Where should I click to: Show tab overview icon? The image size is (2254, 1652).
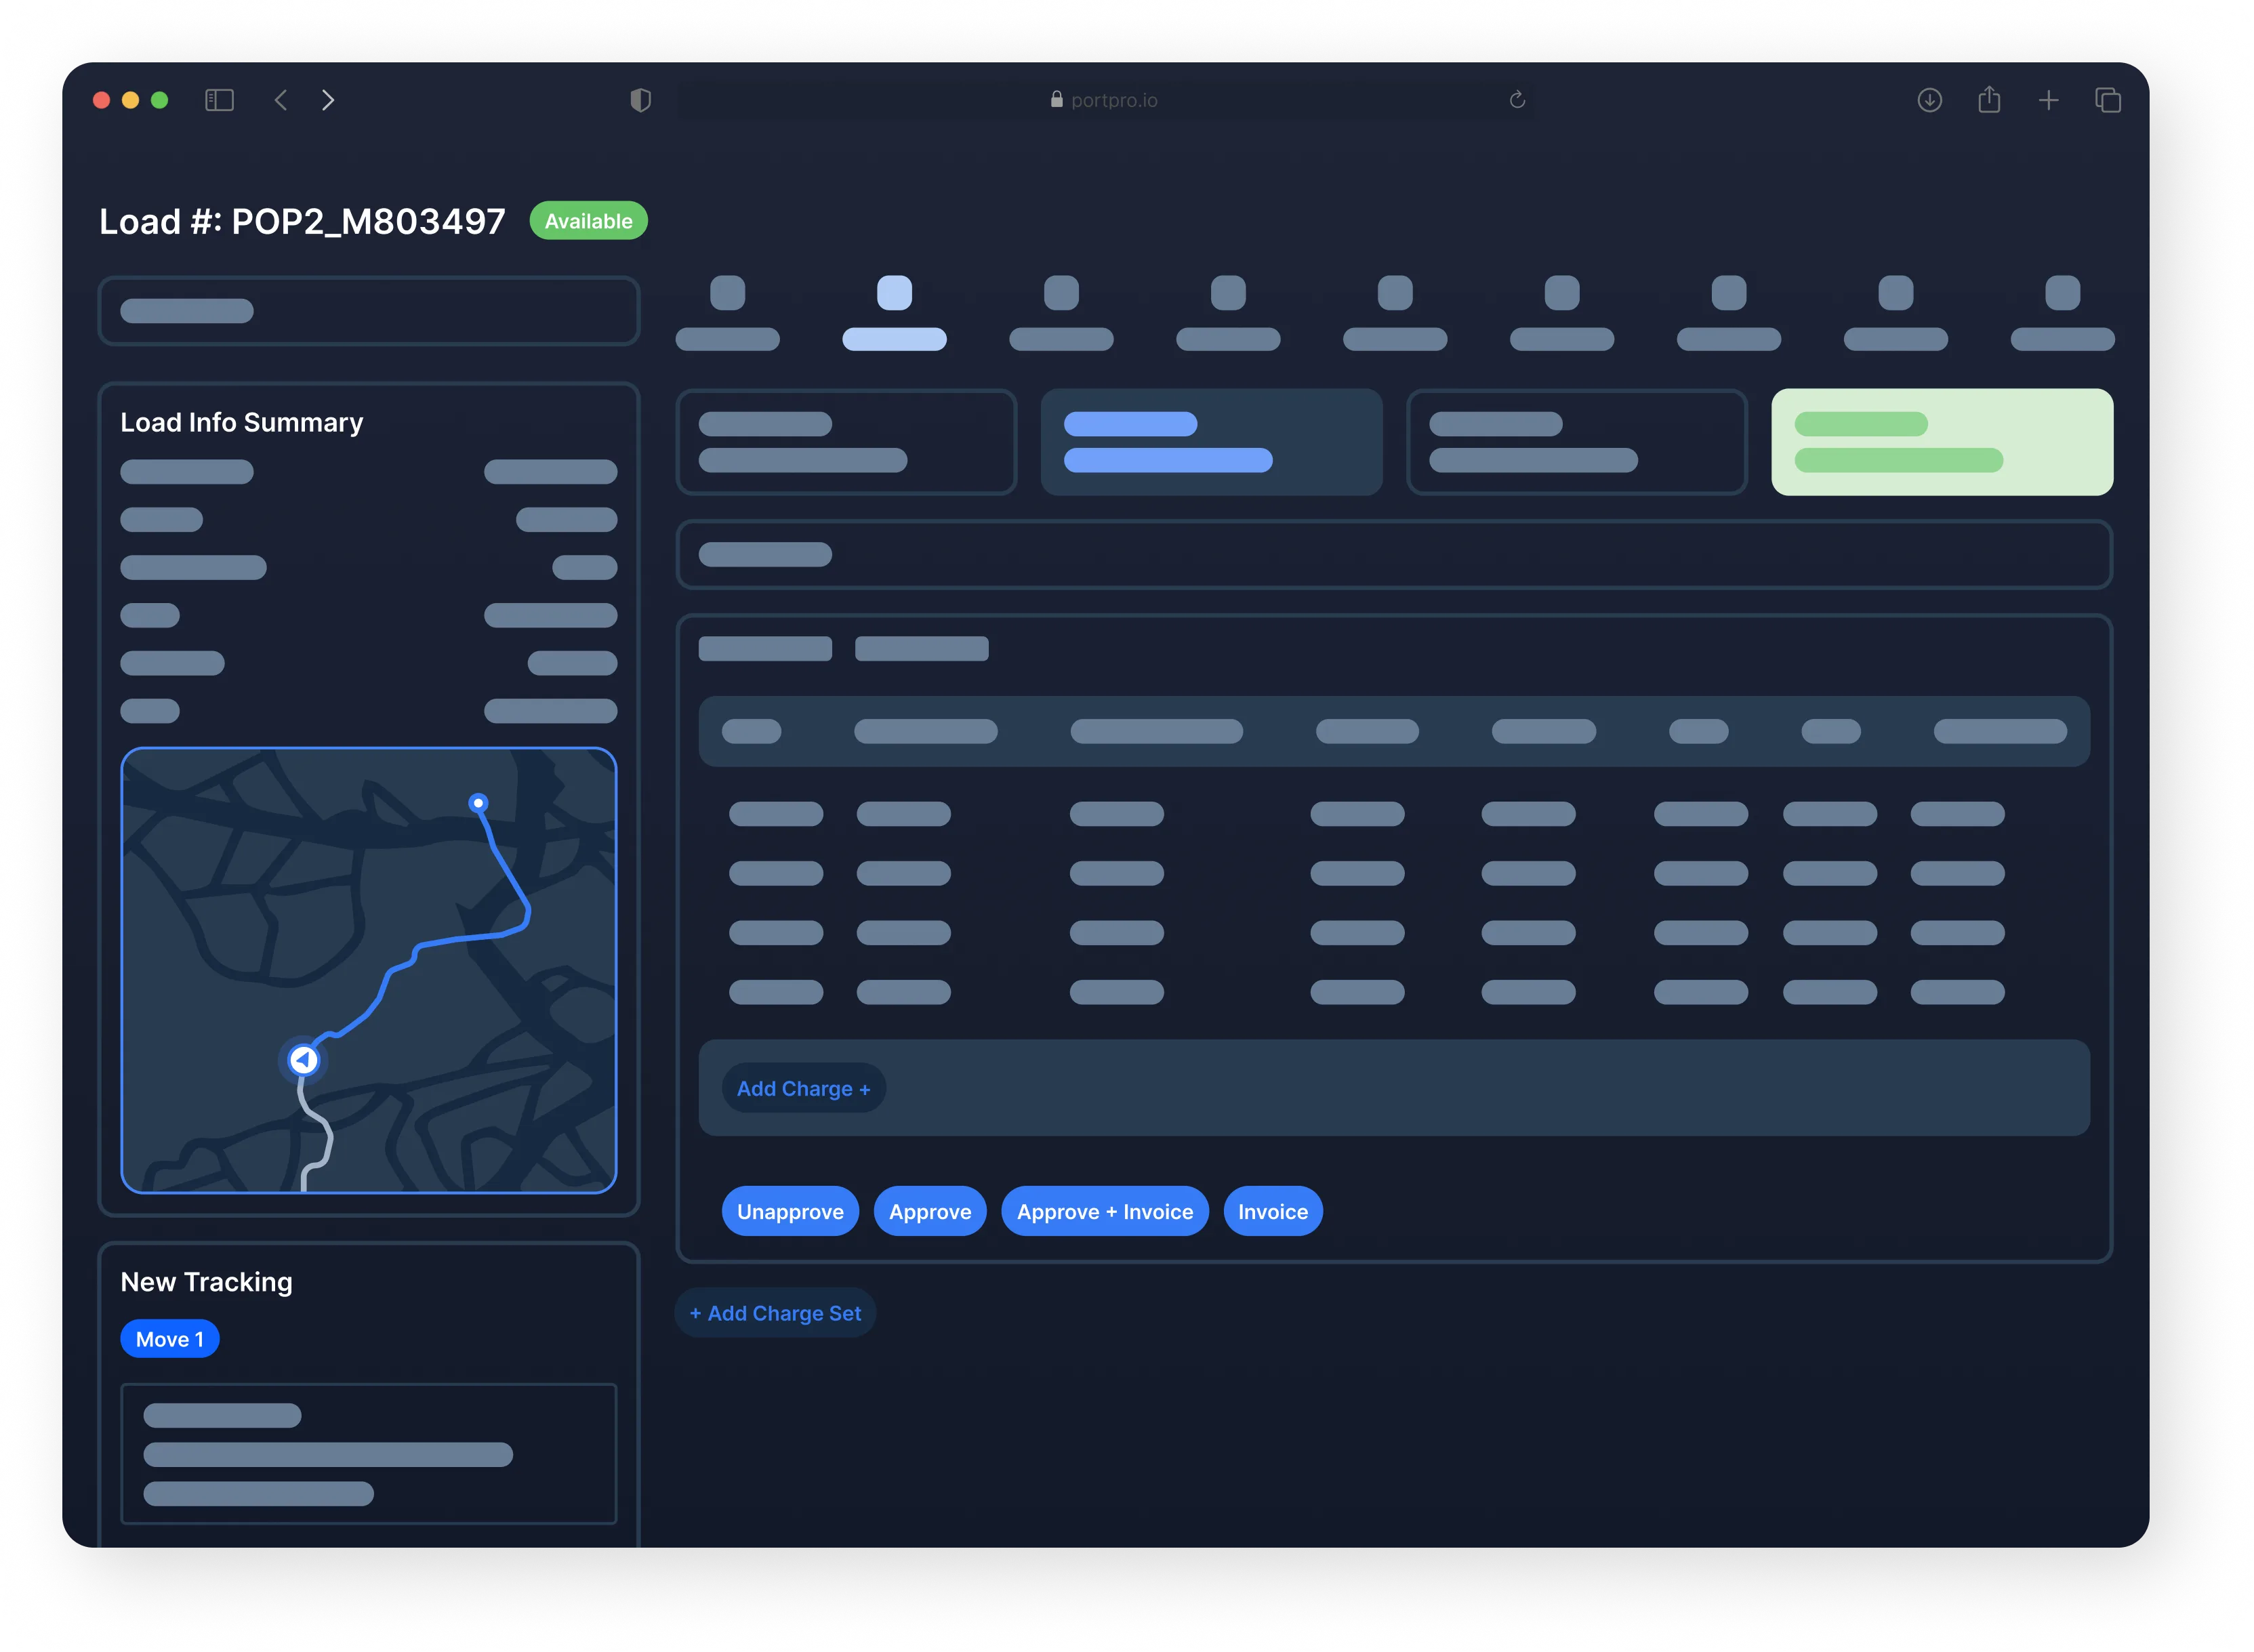pos(2108,100)
